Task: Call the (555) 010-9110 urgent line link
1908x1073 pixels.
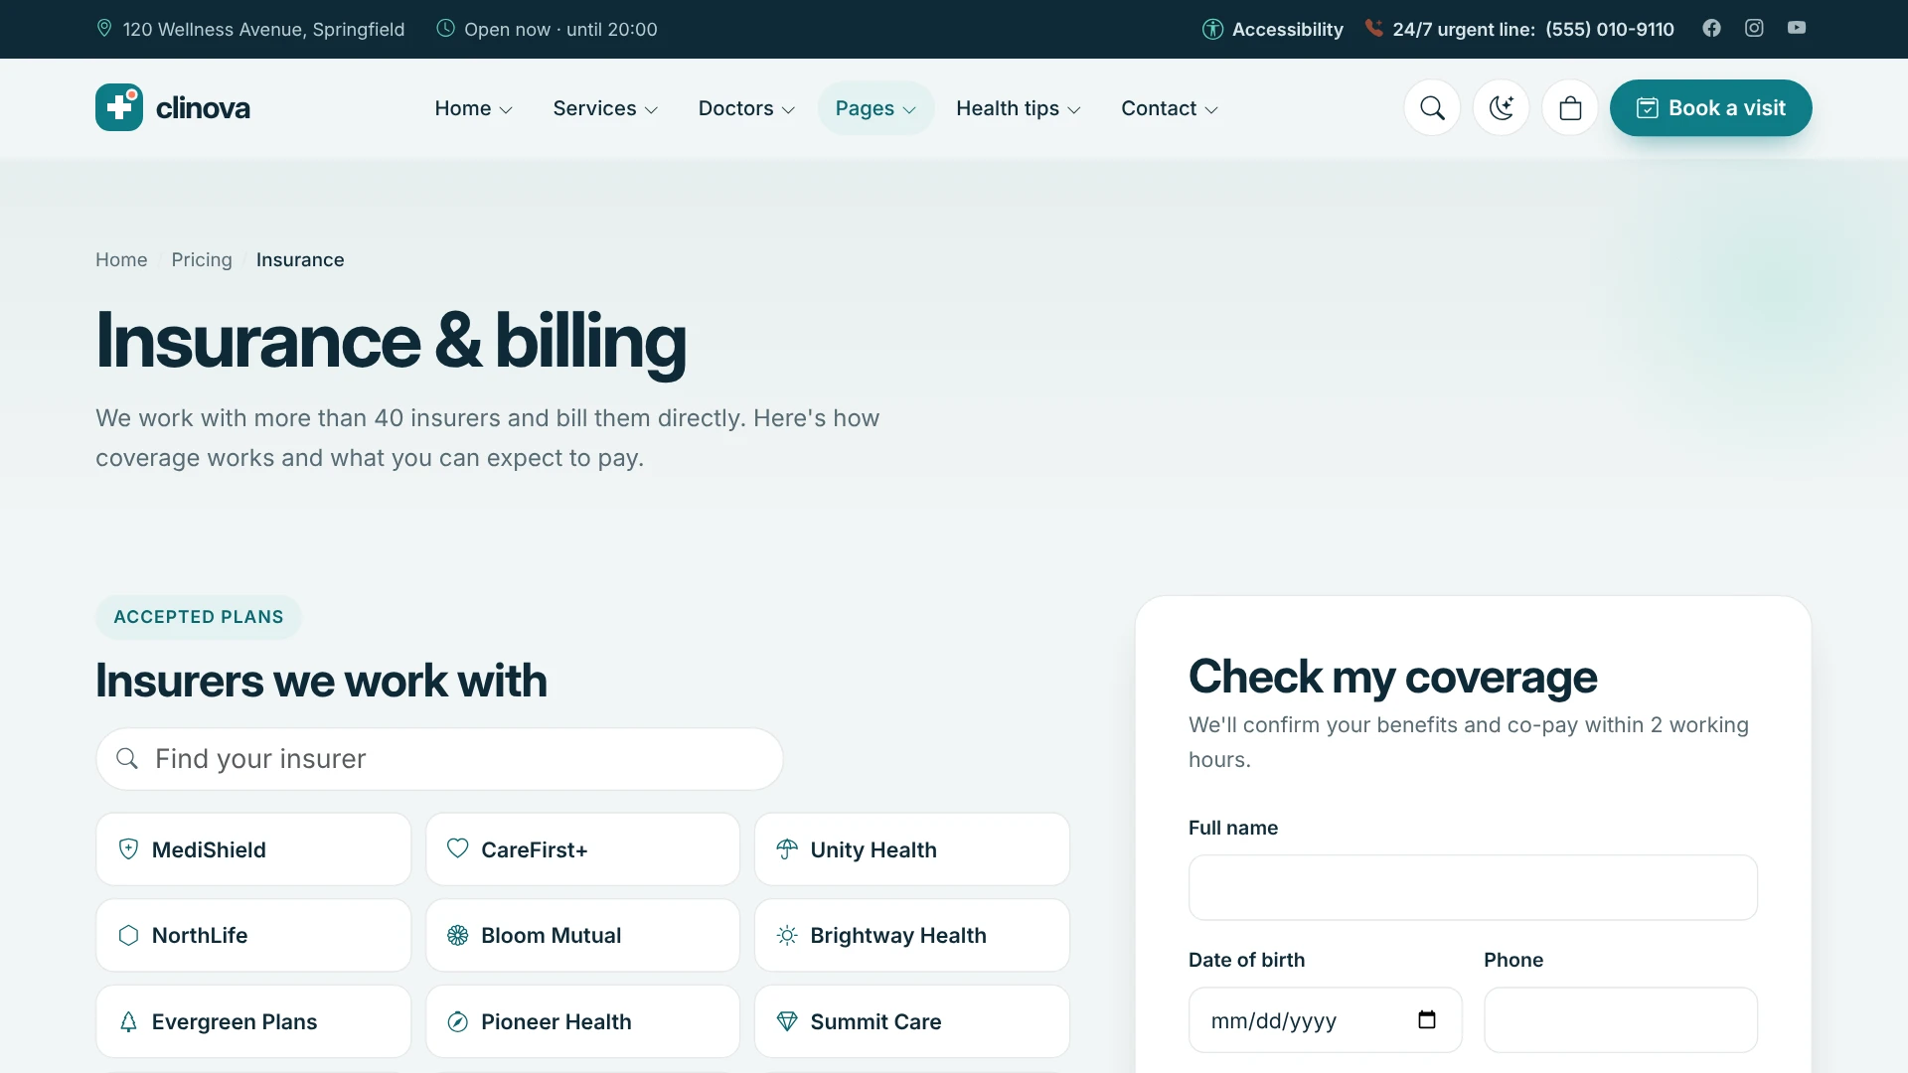Action: click(x=1609, y=29)
